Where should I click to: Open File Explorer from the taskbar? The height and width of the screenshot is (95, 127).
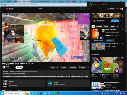[36, 93]
